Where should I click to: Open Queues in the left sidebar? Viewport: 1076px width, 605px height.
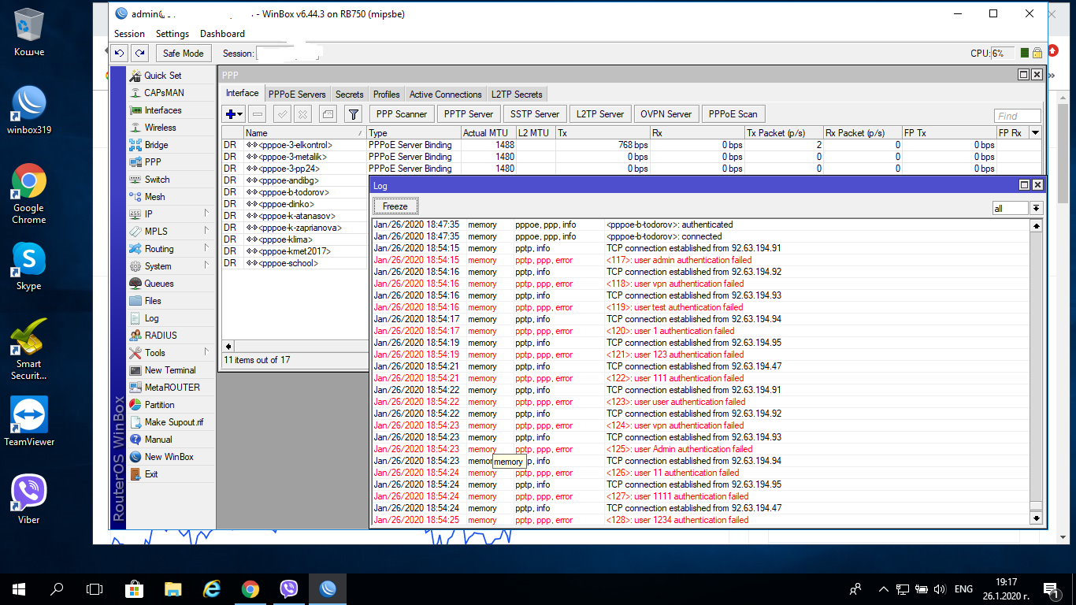tap(158, 284)
